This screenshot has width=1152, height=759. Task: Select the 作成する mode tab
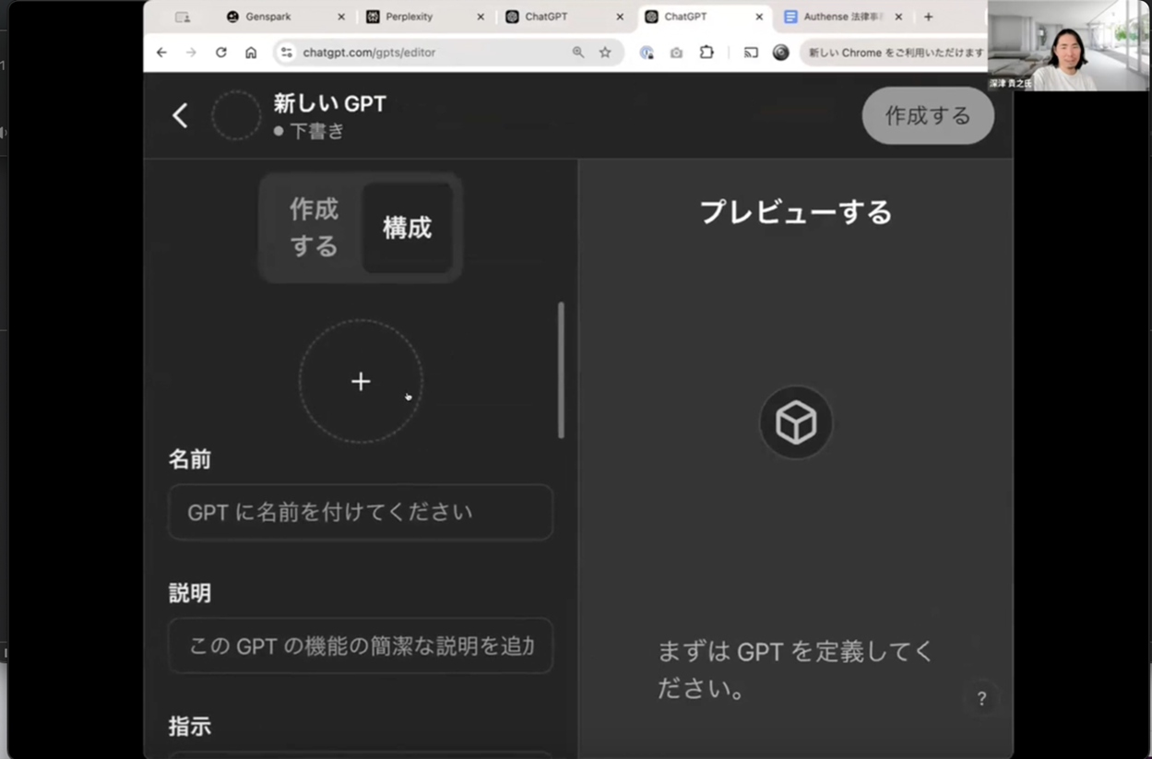click(x=314, y=228)
